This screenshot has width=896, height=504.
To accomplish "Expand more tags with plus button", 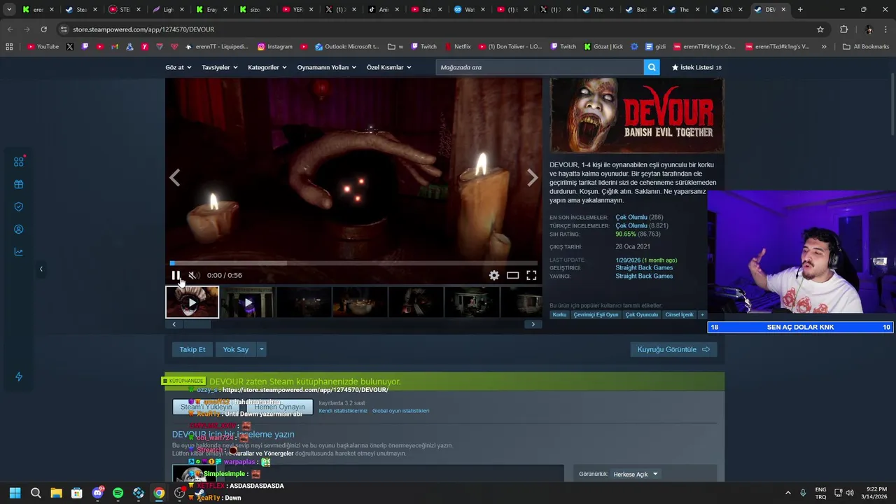I will click(x=702, y=314).
